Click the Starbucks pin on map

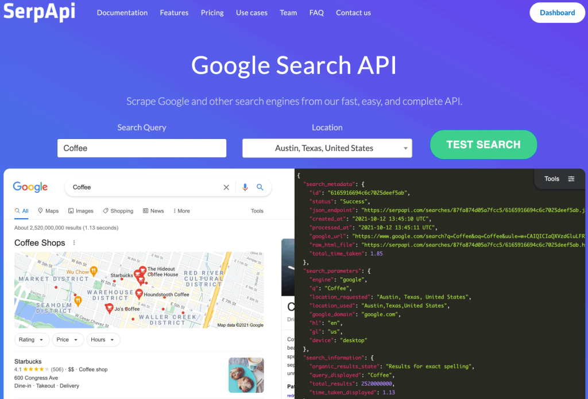pos(137,274)
